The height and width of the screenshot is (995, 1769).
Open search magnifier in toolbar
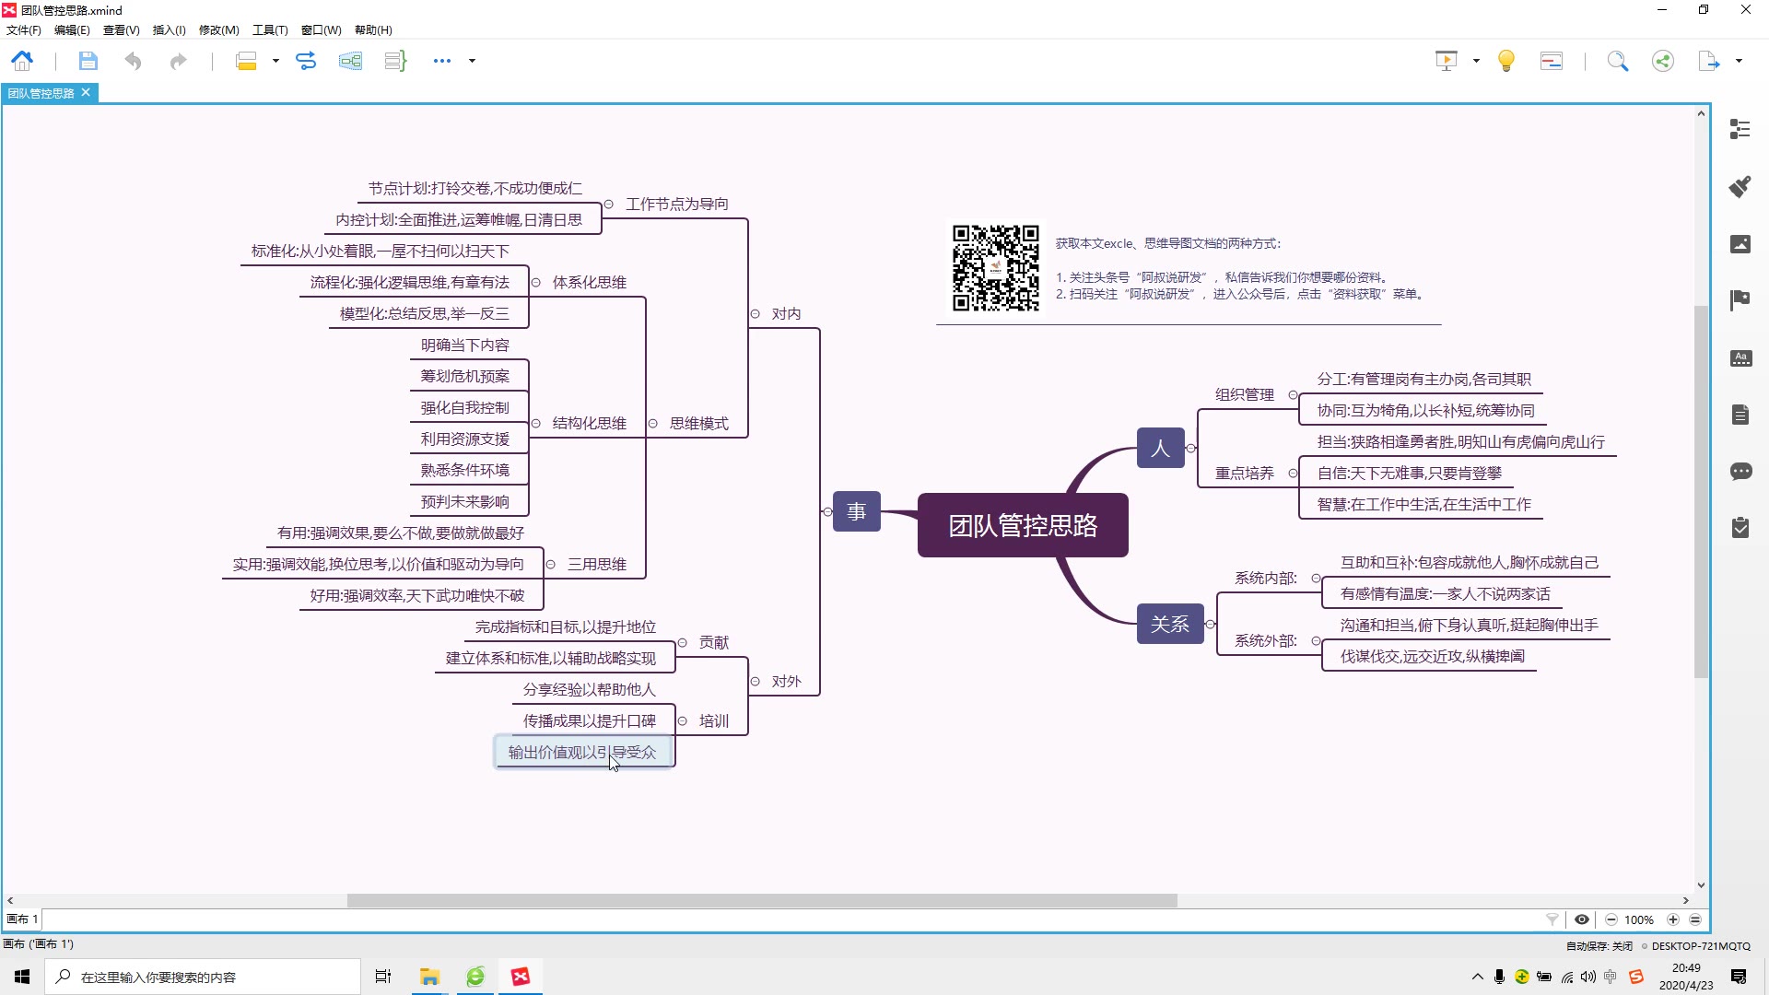pyautogui.click(x=1618, y=61)
